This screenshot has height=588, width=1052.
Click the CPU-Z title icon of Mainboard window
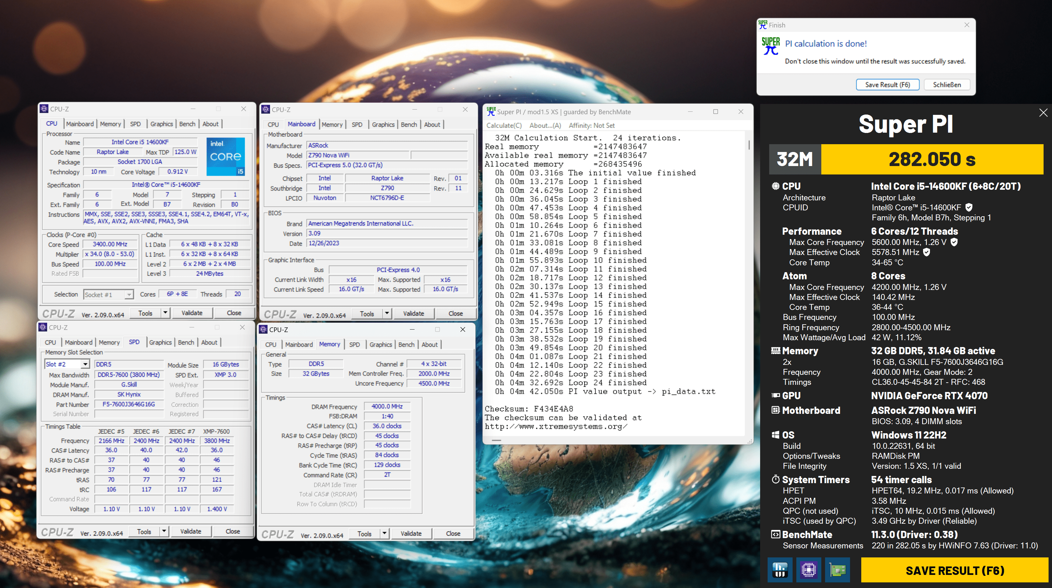coord(265,110)
